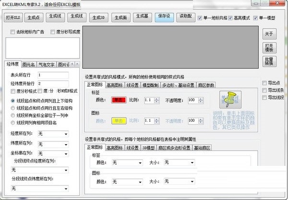
Task: Open non-shared 标签 颜色 dropdown
Action: click(x=127, y=162)
